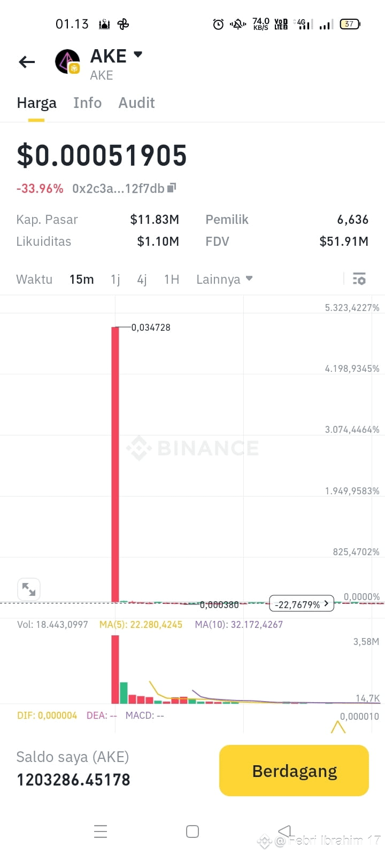This screenshot has width=385, height=855.
Task: Select the 4j timeframe
Action: click(x=142, y=278)
